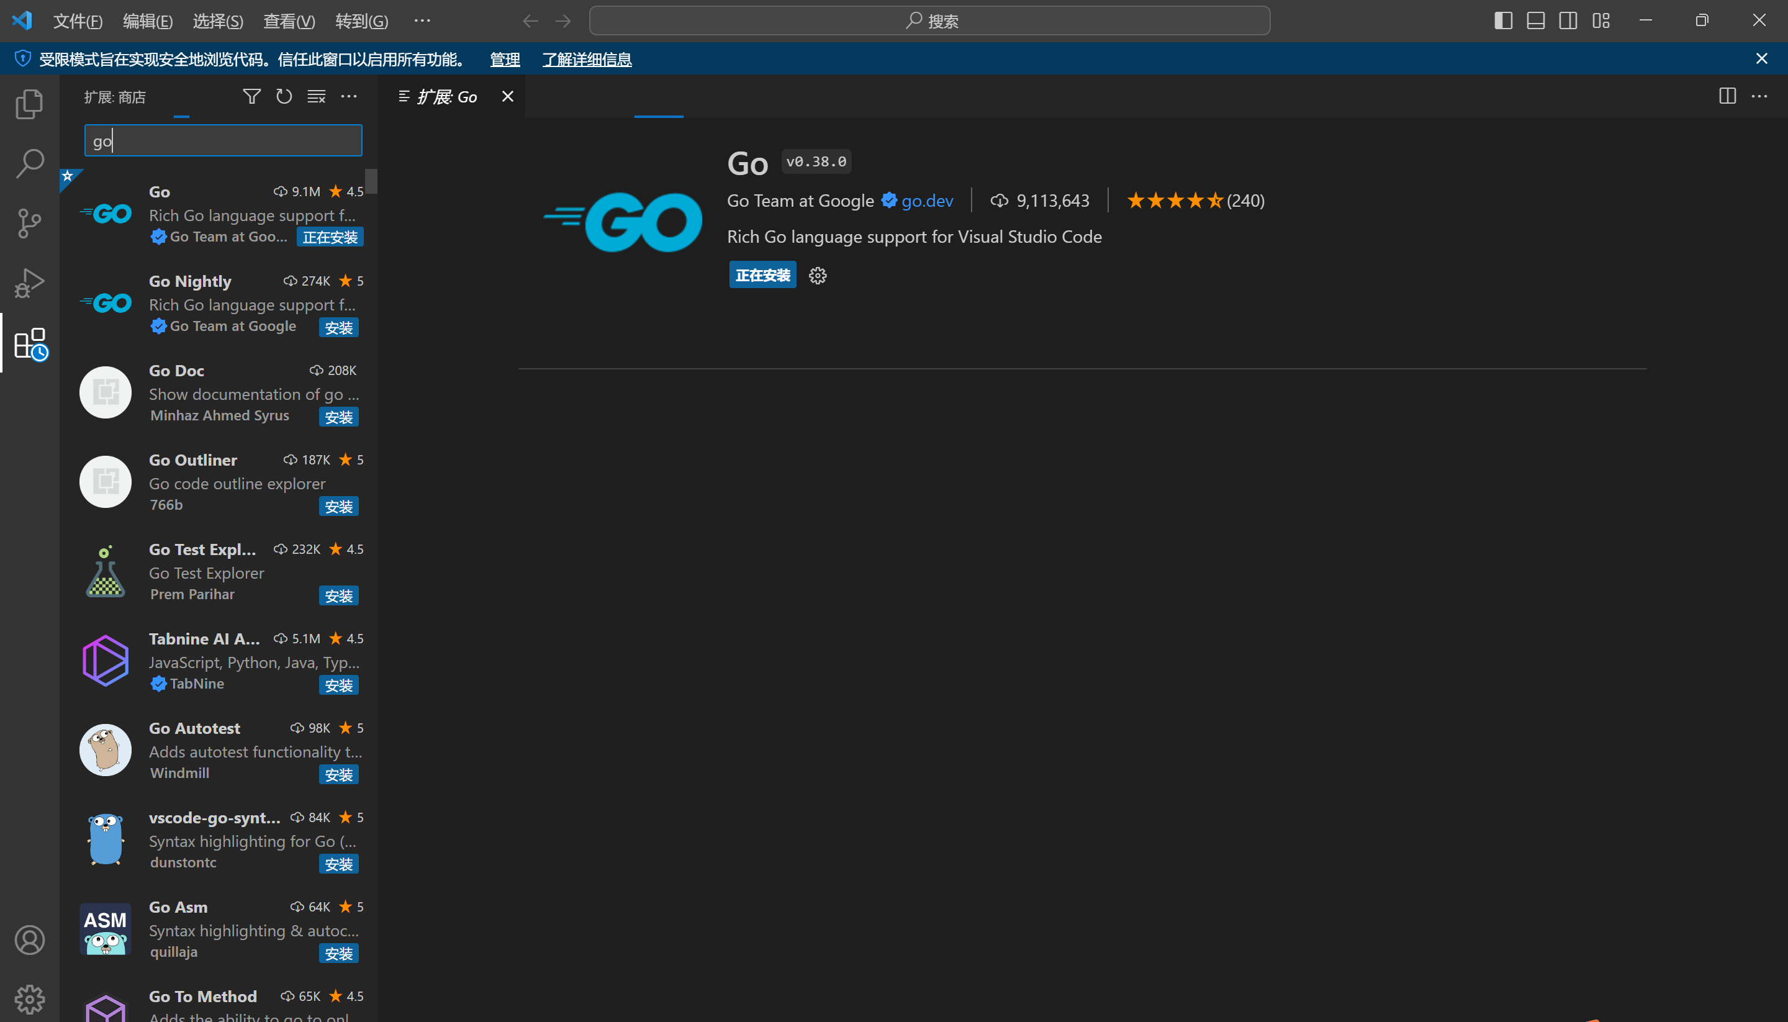Click the extension search input field
The image size is (1788, 1022).
pyautogui.click(x=223, y=140)
